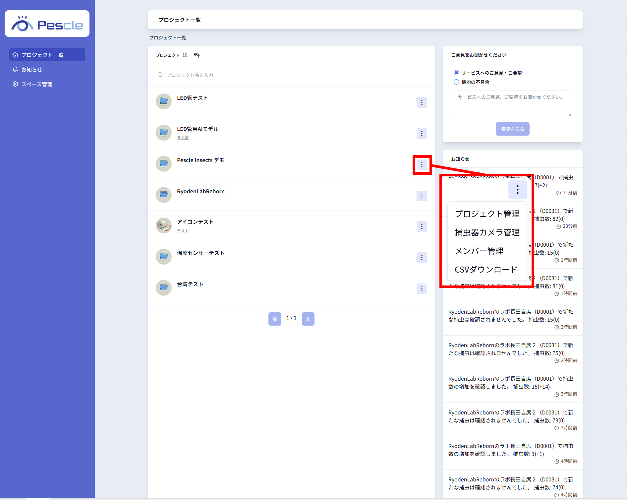628x500 pixels.
Task: Open the three-dot menu for LED管テスト
Action: [422, 103]
